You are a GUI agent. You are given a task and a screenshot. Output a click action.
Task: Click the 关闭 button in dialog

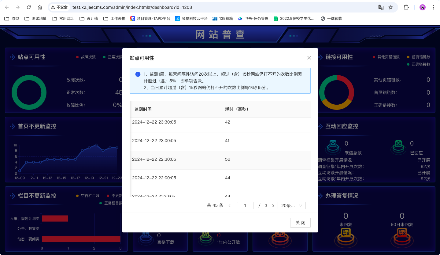coord(300,223)
